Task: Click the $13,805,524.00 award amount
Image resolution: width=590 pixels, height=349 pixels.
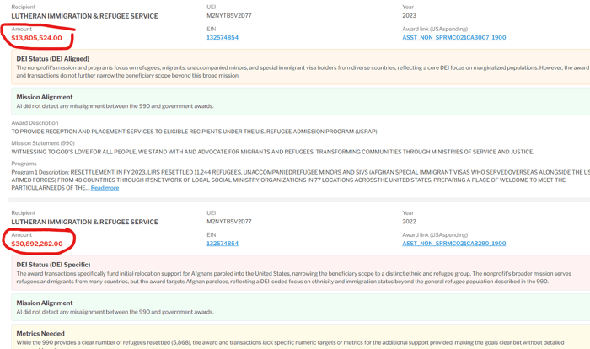Action: tap(36, 38)
